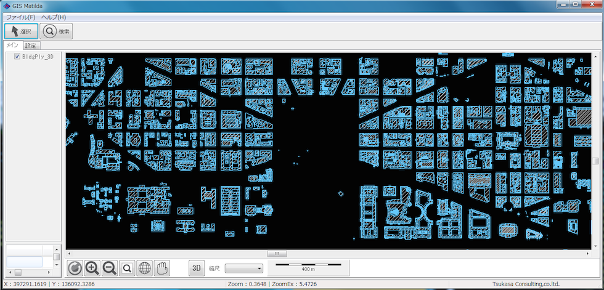The width and height of the screenshot is (604, 290).
Task: Click the highlighted cell in lower-left grid
Action: pyautogui.click(x=25, y=262)
